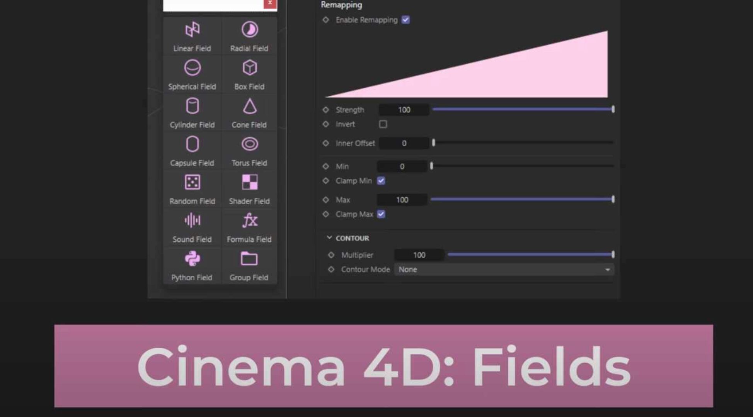
Task: Uncheck the Clamp Max checkbox
Action: (x=381, y=214)
